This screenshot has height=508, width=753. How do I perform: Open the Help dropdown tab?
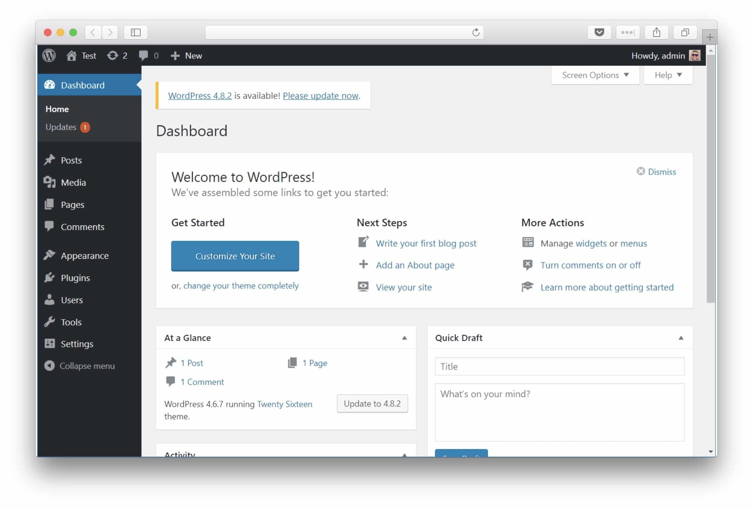(x=668, y=75)
